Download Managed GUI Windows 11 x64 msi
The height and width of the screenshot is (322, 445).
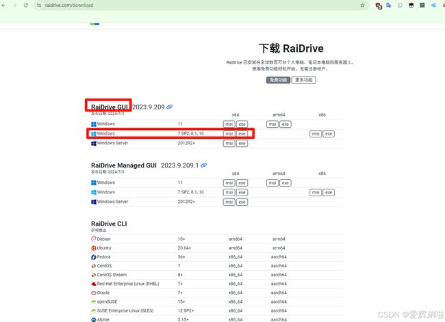(229, 183)
